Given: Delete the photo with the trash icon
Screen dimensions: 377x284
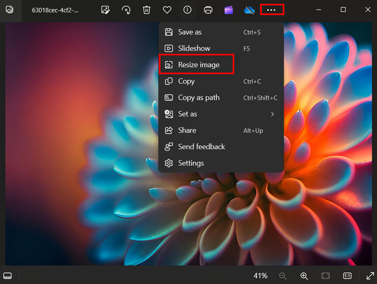Looking at the screenshot, I should pos(146,10).
